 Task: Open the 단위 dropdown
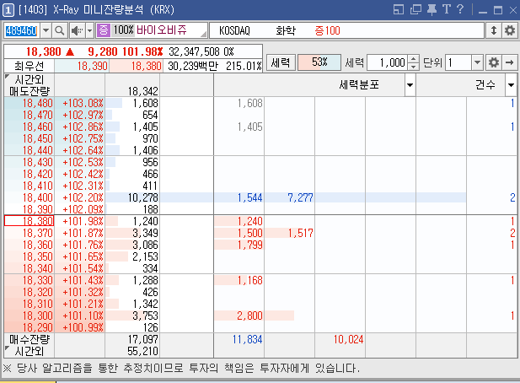click(x=477, y=62)
